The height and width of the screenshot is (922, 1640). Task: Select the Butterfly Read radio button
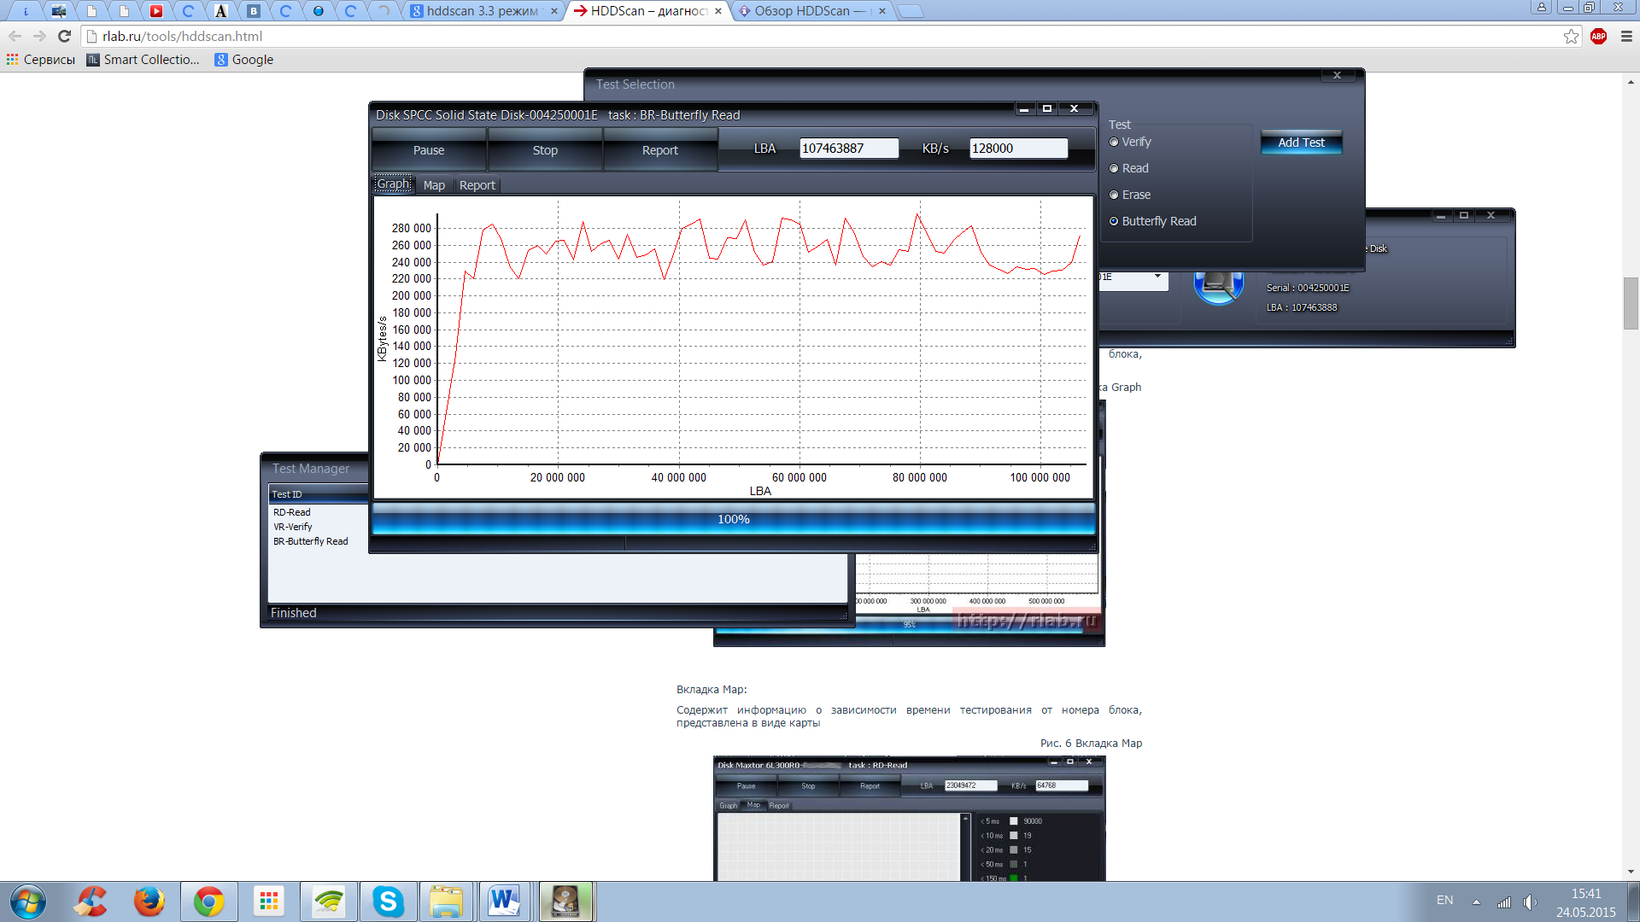coord(1114,221)
